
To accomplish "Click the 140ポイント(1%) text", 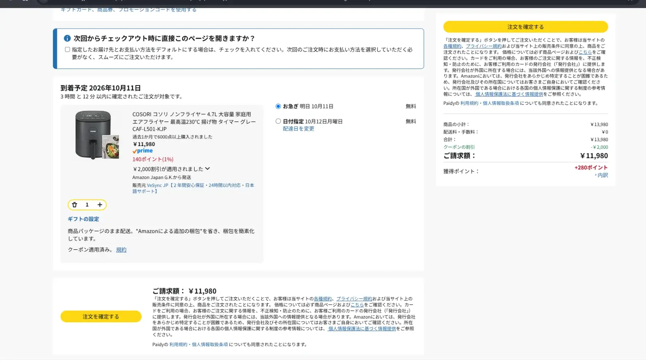I will coord(153,160).
